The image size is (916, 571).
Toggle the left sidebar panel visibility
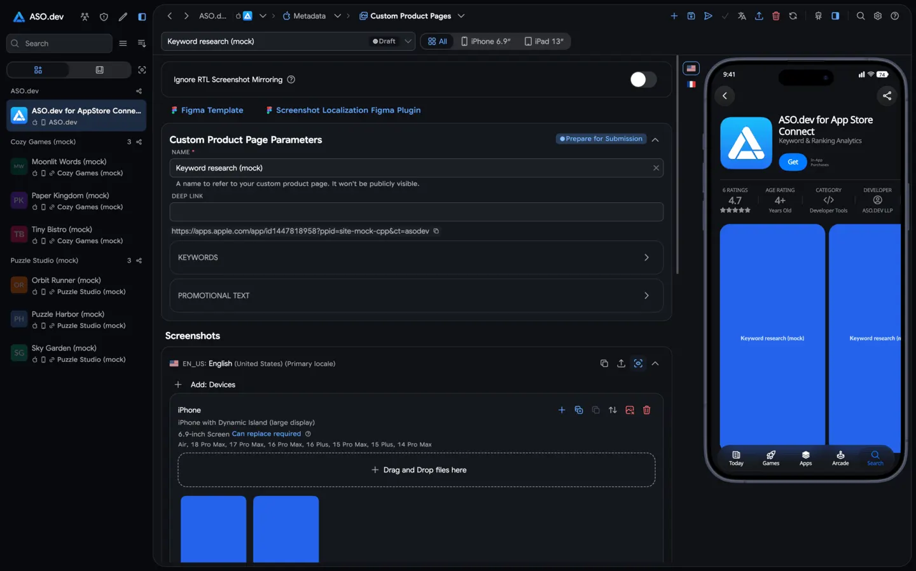tap(142, 17)
